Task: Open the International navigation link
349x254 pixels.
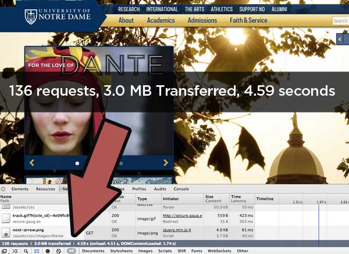Action: pos(162,9)
